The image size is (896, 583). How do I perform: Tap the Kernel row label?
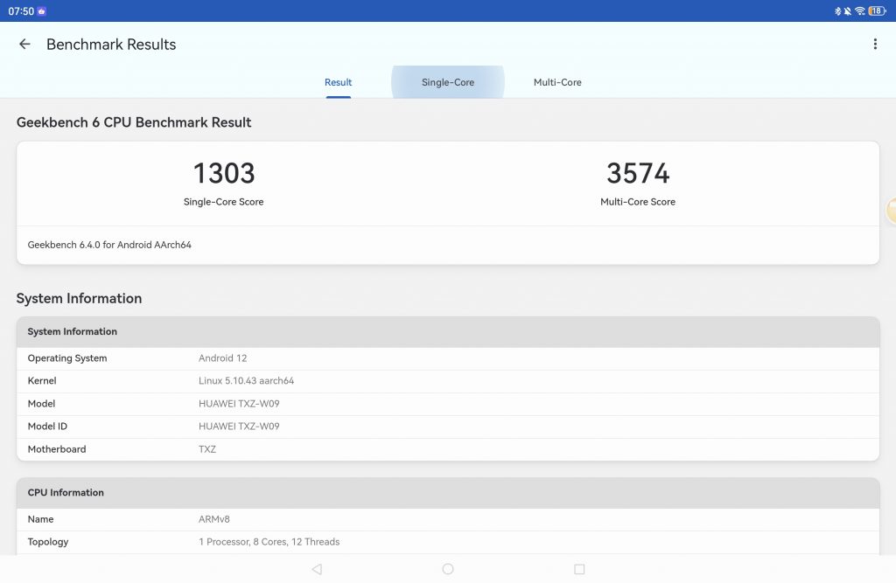42,381
